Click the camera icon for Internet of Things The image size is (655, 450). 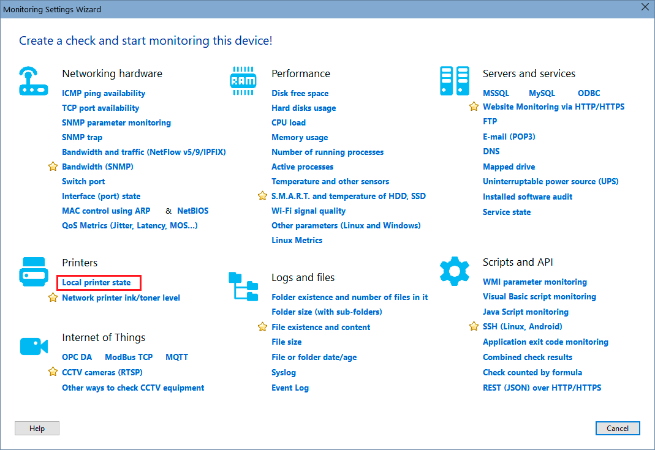34,346
